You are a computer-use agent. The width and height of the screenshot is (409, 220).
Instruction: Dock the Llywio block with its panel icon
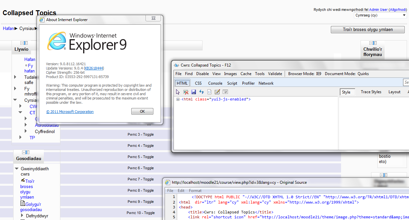[26, 43]
